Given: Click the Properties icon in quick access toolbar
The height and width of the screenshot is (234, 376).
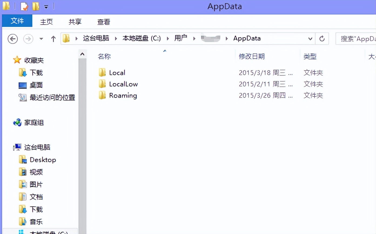Looking at the screenshot, I should (24, 6).
